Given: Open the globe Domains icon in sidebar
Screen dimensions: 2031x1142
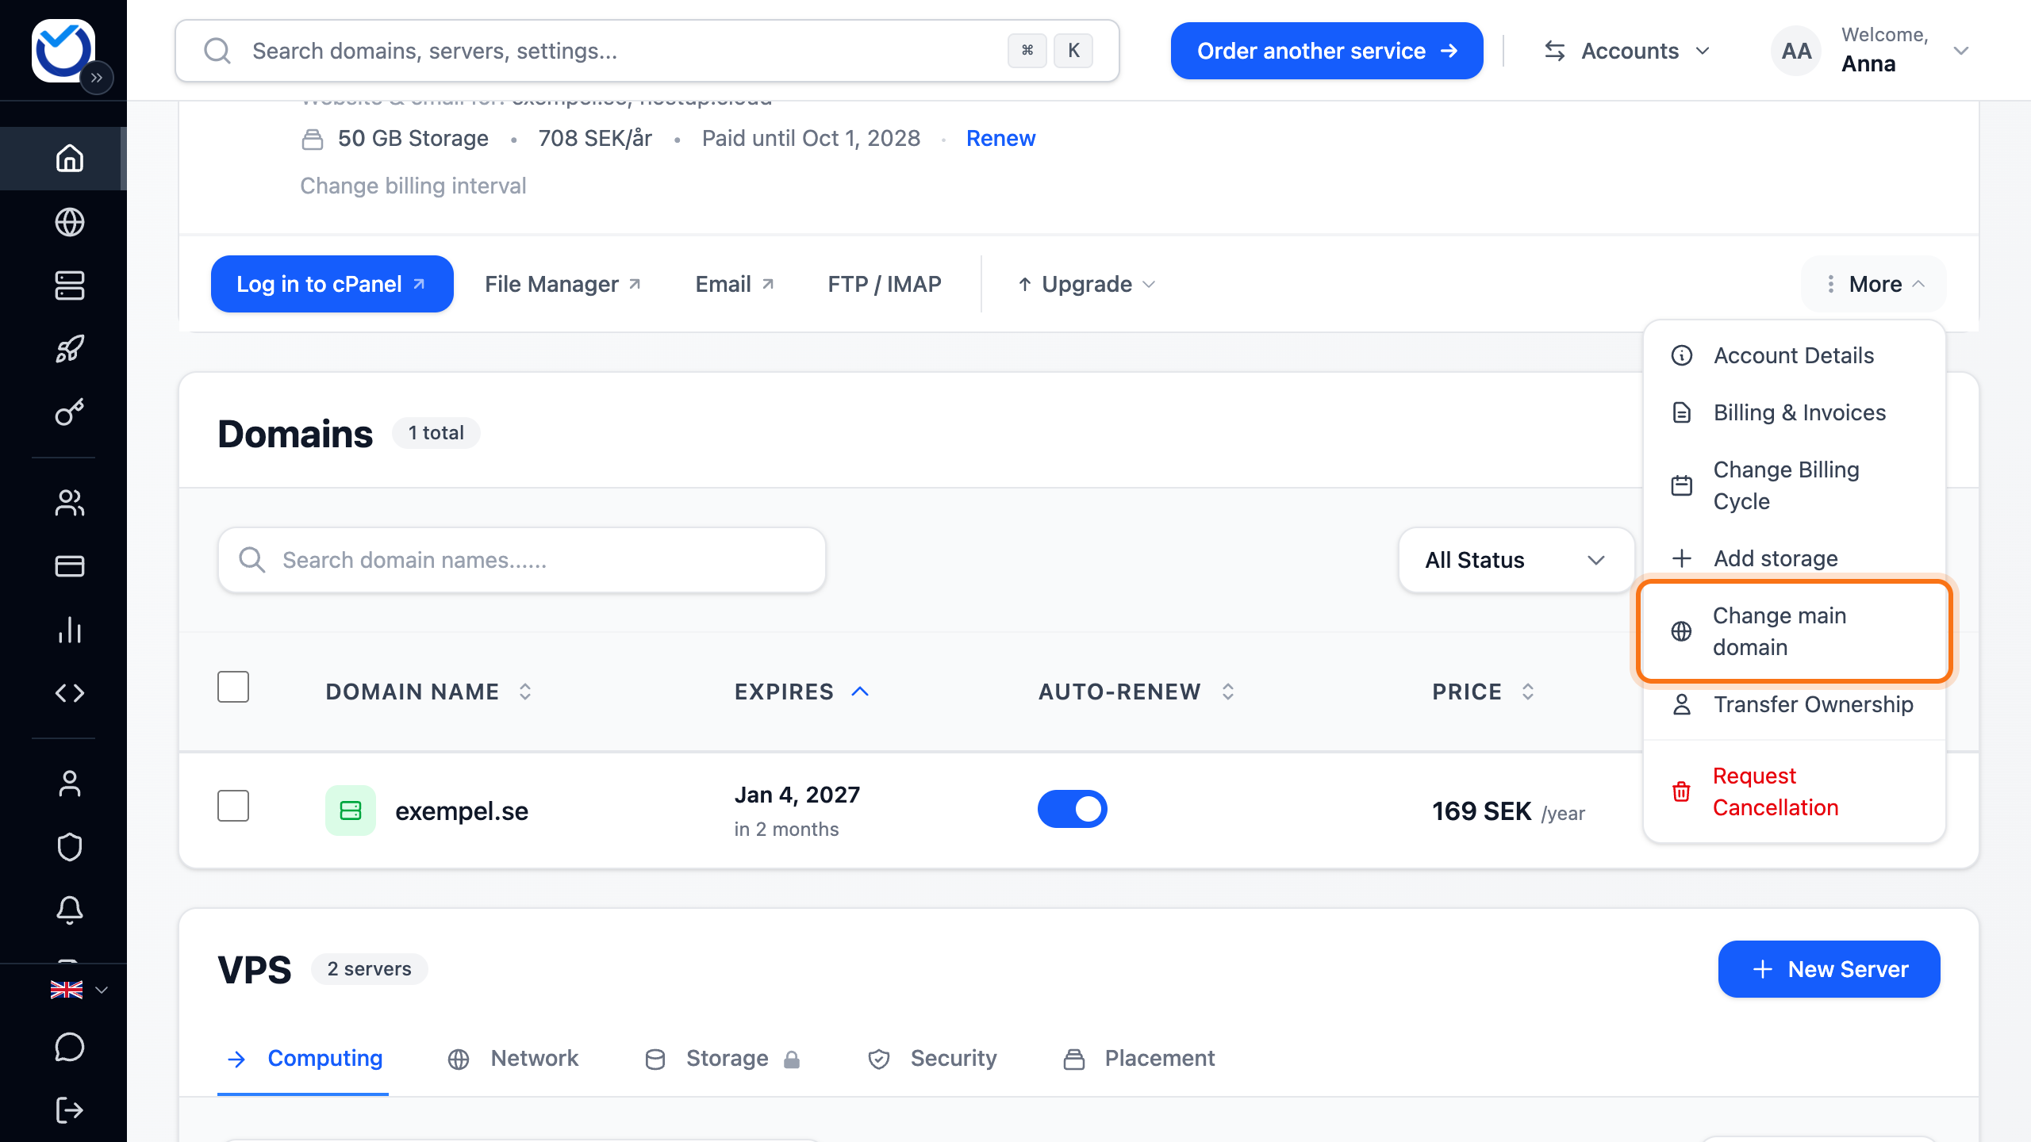Looking at the screenshot, I should [x=70, y=222].
